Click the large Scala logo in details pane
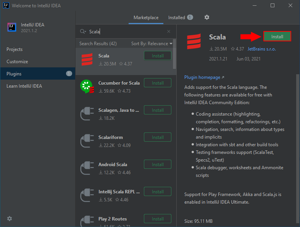 pyautogui.click(x=194, y=41)
